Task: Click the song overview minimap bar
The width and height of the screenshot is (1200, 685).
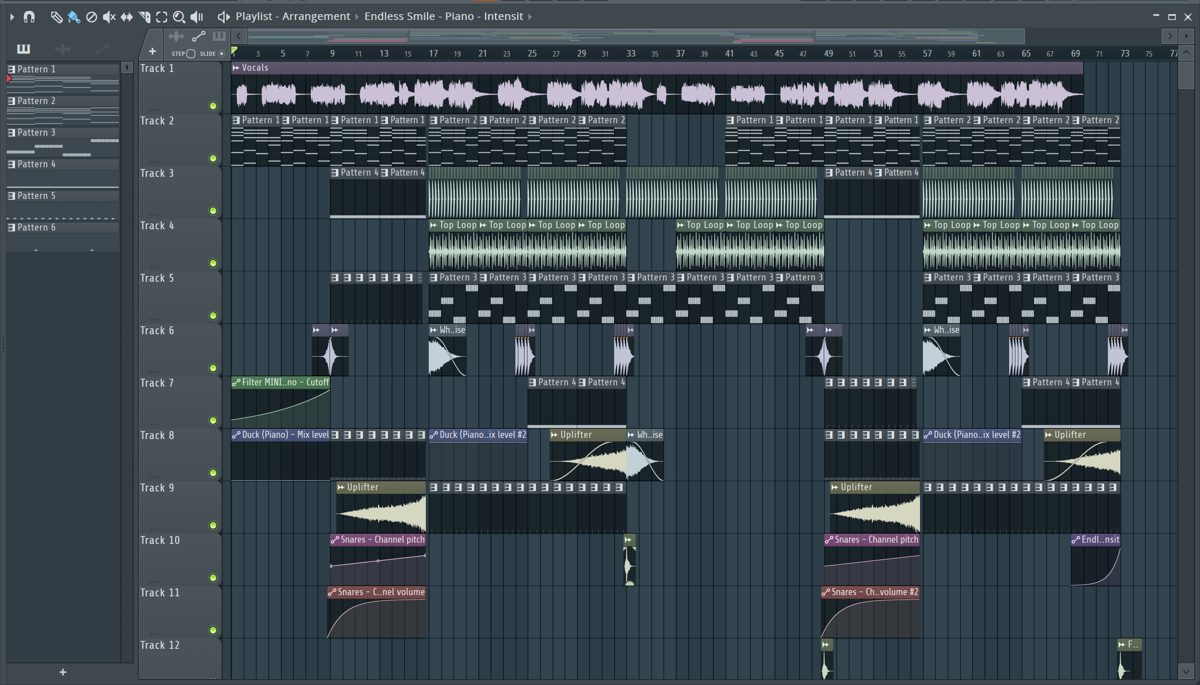Action: [636, 36]
